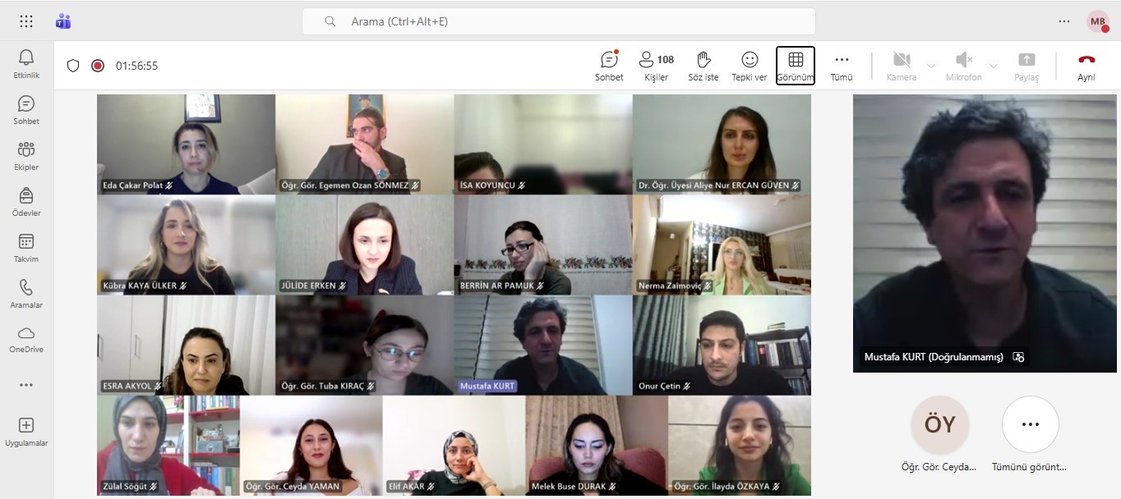This screenshot has width=1121, height=499.
Task: Show the Kişiler participants list
Action: [656, 66]
